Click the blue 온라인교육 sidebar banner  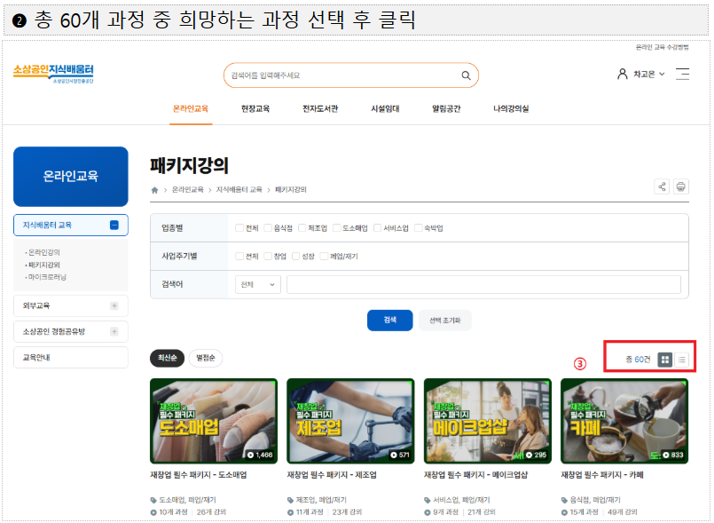[x=70, y=177]
